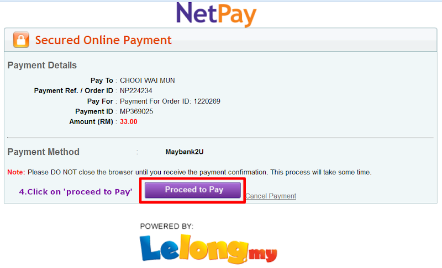Click the Payment Method heading

point(44,152)
